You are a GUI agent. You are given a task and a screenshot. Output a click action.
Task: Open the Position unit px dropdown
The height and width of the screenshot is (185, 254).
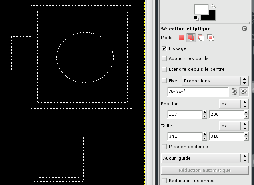234,104
